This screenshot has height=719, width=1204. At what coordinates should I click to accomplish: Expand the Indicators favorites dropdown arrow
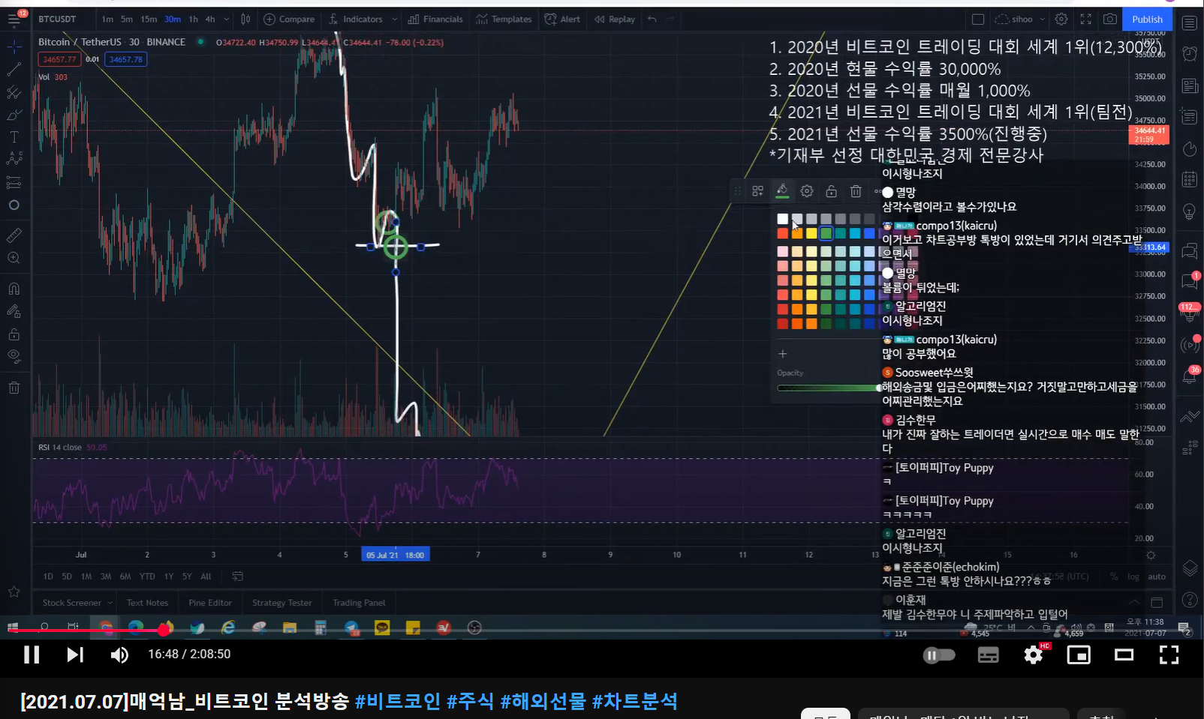[394, 19]
